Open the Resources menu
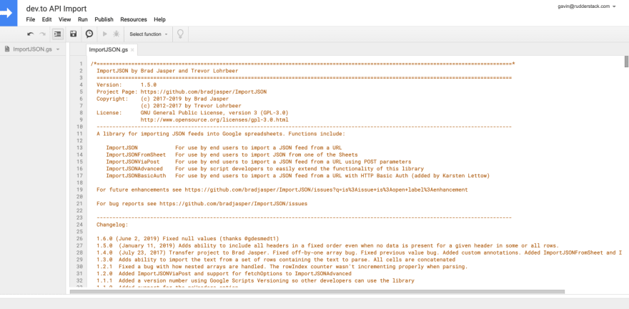 tap(134, 19)
